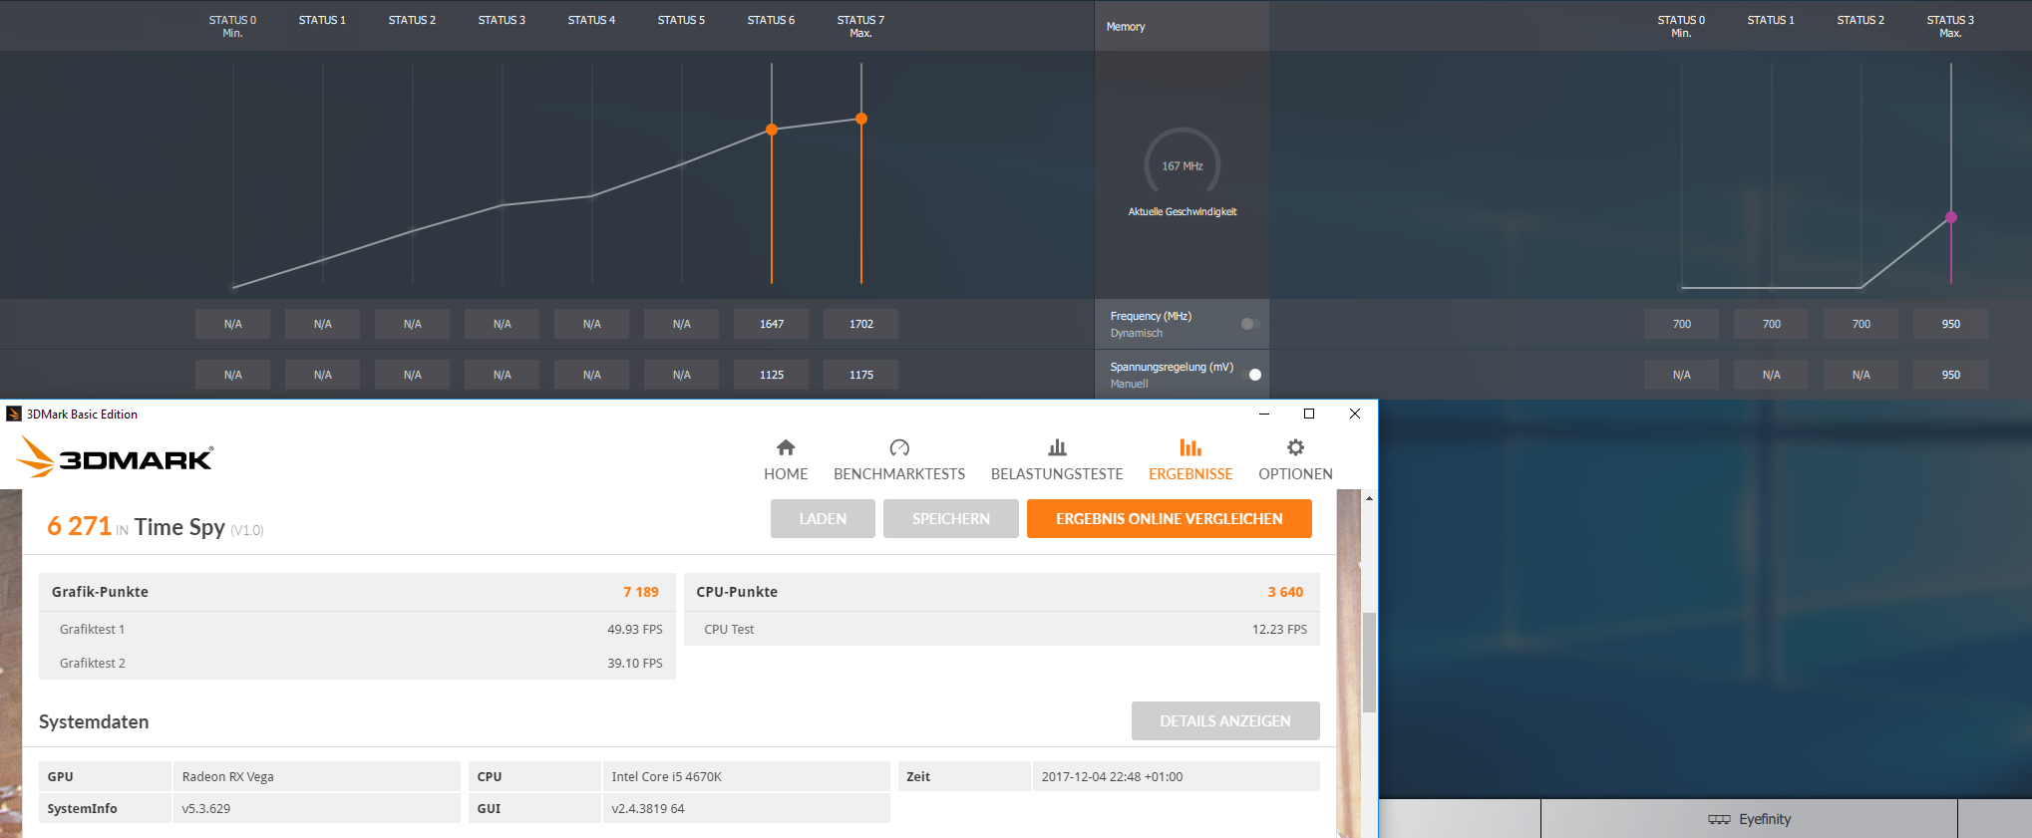Screen dimensions: 2032x838
Task: Click ERGEBNIS ONLINE VERGLEICHEN button
Action: (x=1170, y=519)
